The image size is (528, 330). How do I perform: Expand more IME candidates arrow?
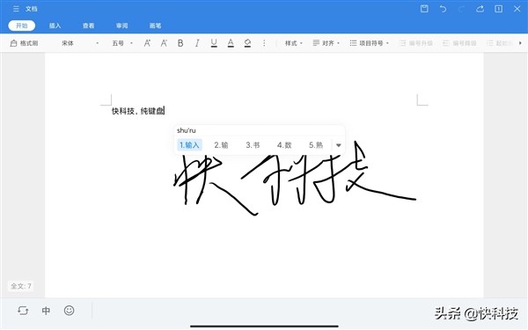[339, 145]
